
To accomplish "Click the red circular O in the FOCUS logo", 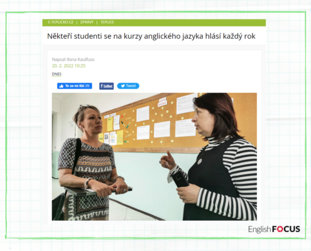I will (281, 229).
